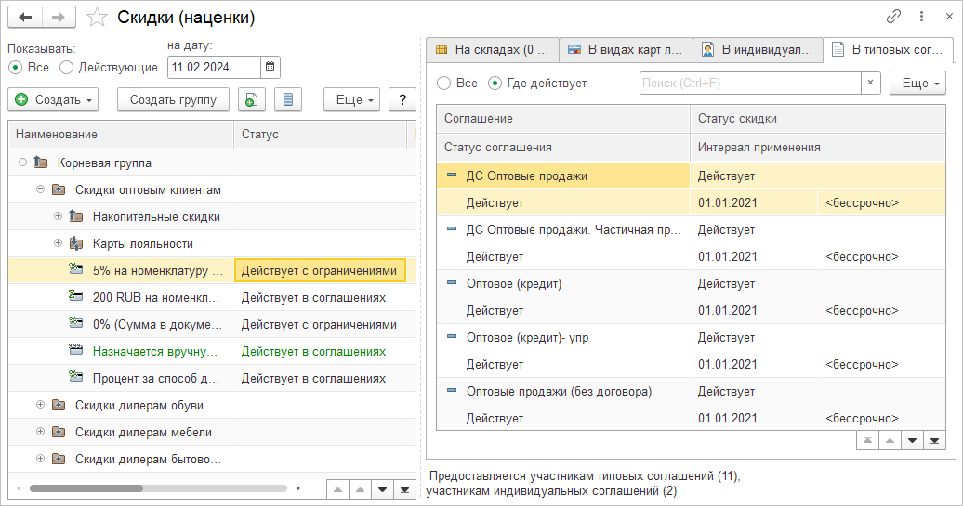Open the 'Создать' dropdown button
Viewport: 963px width, 506px height.
pyautogui.click(x=55, y=99)
